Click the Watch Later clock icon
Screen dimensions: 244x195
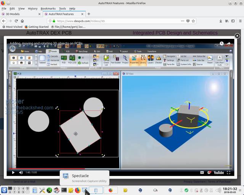[x=222, y=44]
